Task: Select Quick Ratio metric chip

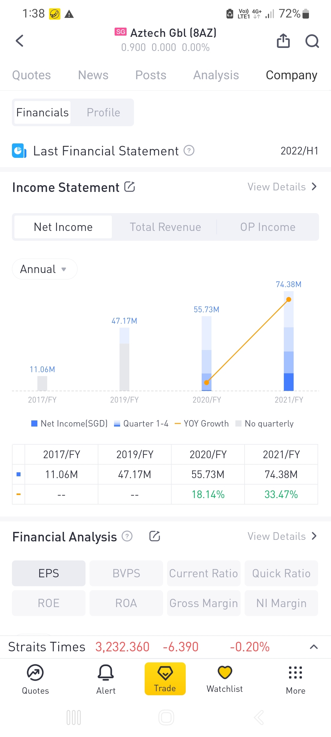Action: [x=281, y=573]
